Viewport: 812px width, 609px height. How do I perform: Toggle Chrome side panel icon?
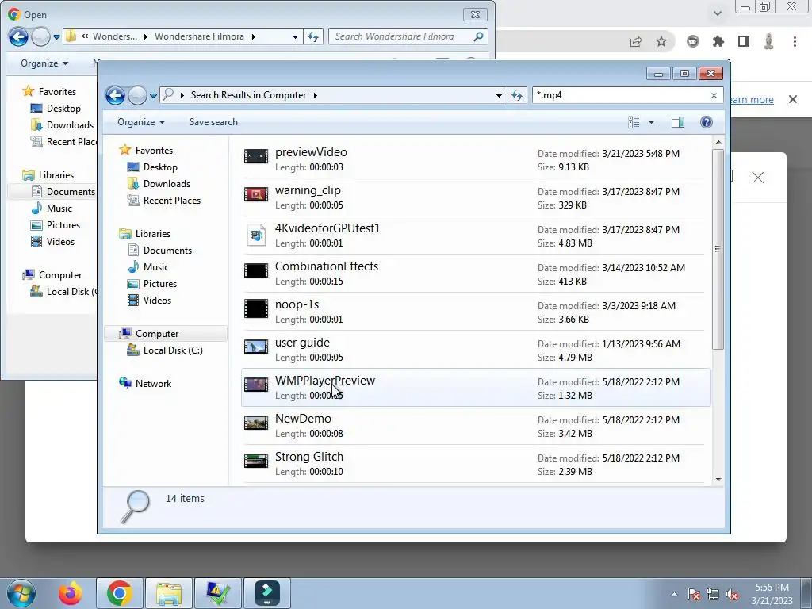click(x=744, y=41)
